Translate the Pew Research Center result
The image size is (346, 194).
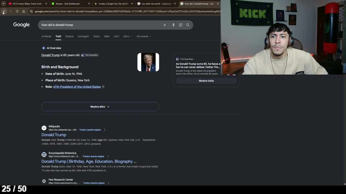coord(94,183)
